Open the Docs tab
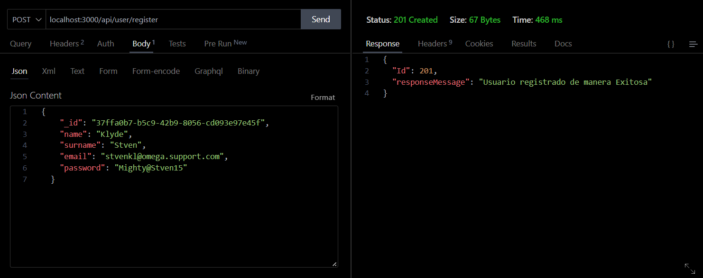703x278 pixels. (563, 44)
